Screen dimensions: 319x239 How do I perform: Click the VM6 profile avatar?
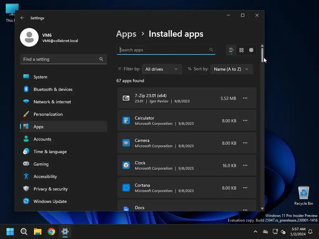(x=29, y=37)
